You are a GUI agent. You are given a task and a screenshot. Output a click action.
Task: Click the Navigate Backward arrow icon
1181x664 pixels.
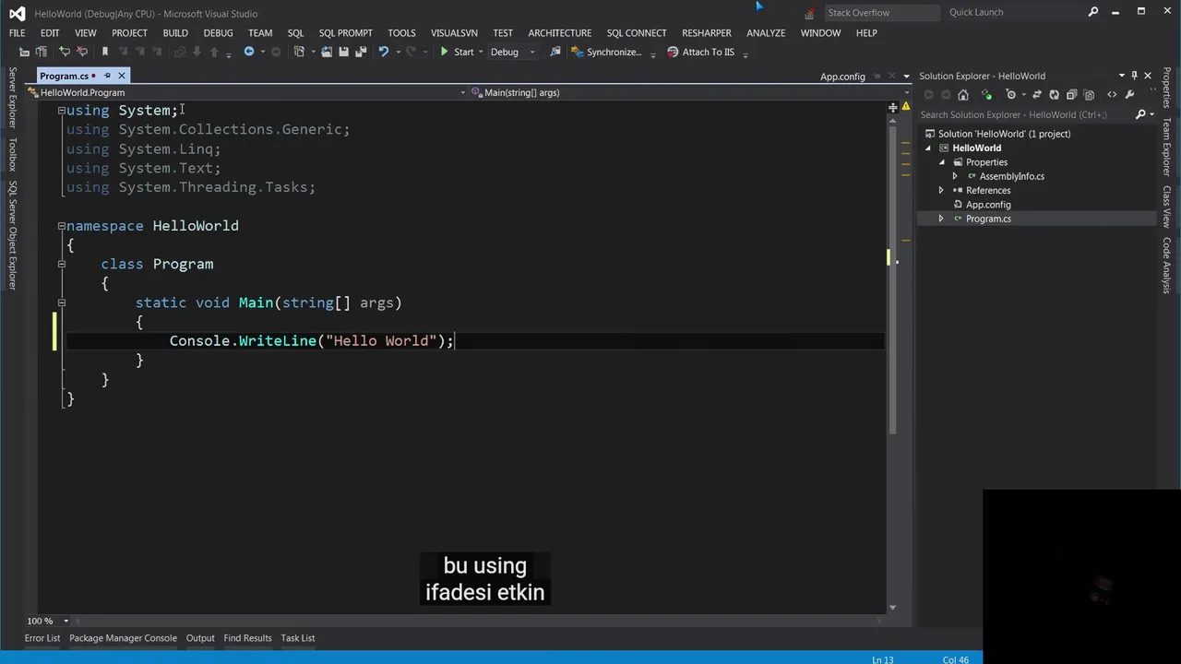click(249, 52)
